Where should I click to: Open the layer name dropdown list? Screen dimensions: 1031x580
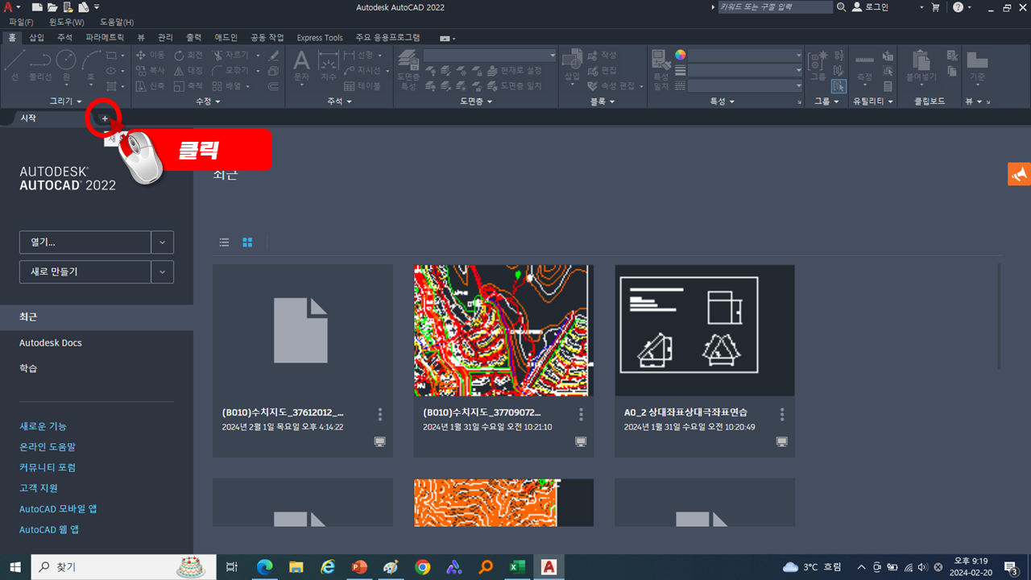[490, 56]
